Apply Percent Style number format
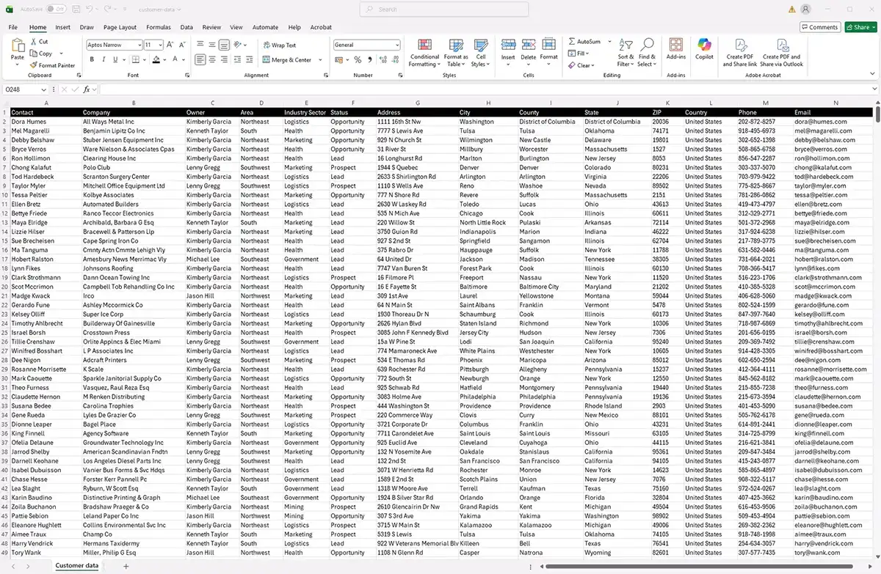 (x=358, y=60)
